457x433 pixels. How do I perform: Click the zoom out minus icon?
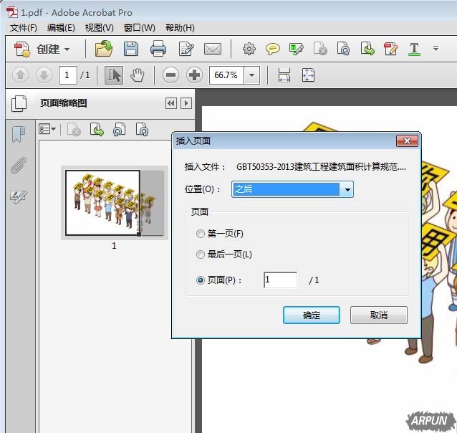pyautogui.click(x=170, y=75)
